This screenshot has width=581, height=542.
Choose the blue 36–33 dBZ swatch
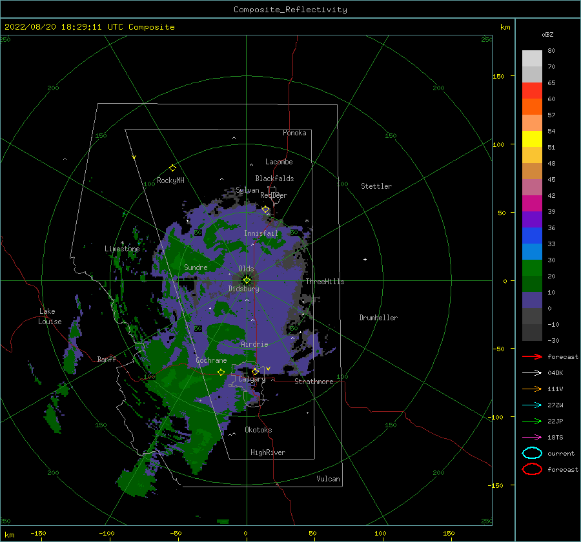pyautogui.click(x=532, y=236)
